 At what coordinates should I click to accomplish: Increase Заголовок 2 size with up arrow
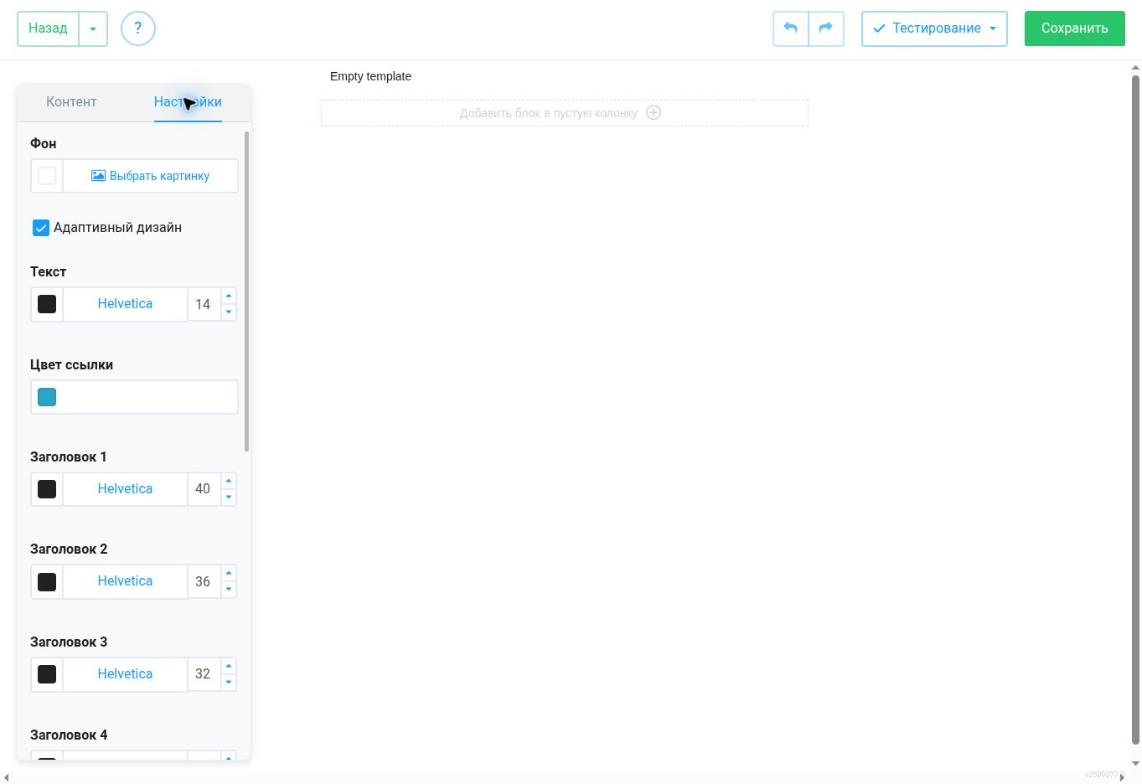pyautogui.click(x=229, y=573)
